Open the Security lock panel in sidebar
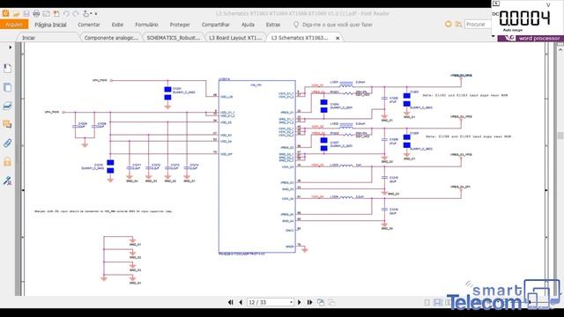Viewport: 564px width, 317px height. pyautogui.click(x=7, y=161)
